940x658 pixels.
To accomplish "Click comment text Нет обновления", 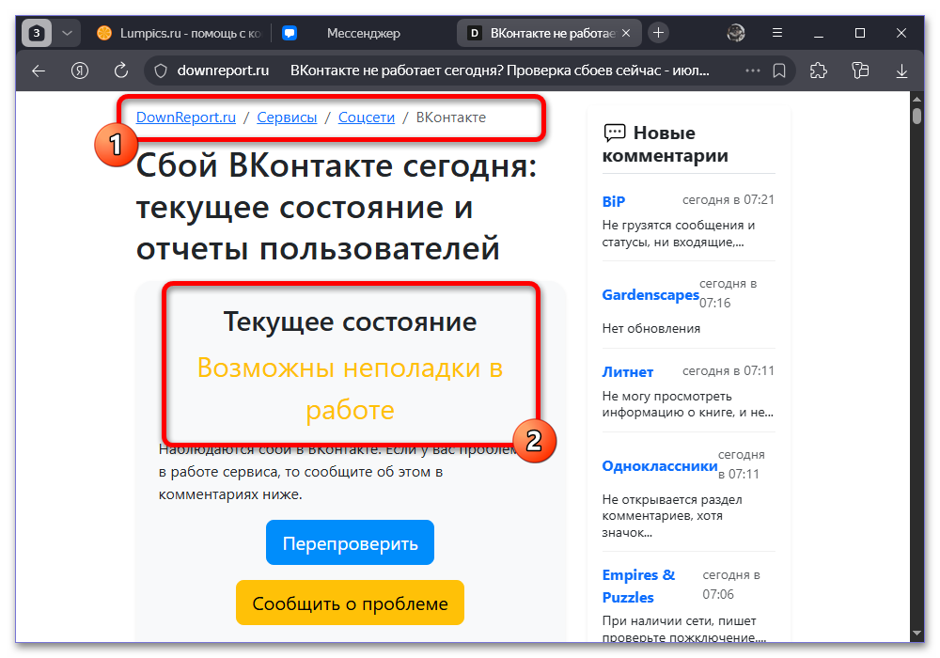I will [651, 328].
